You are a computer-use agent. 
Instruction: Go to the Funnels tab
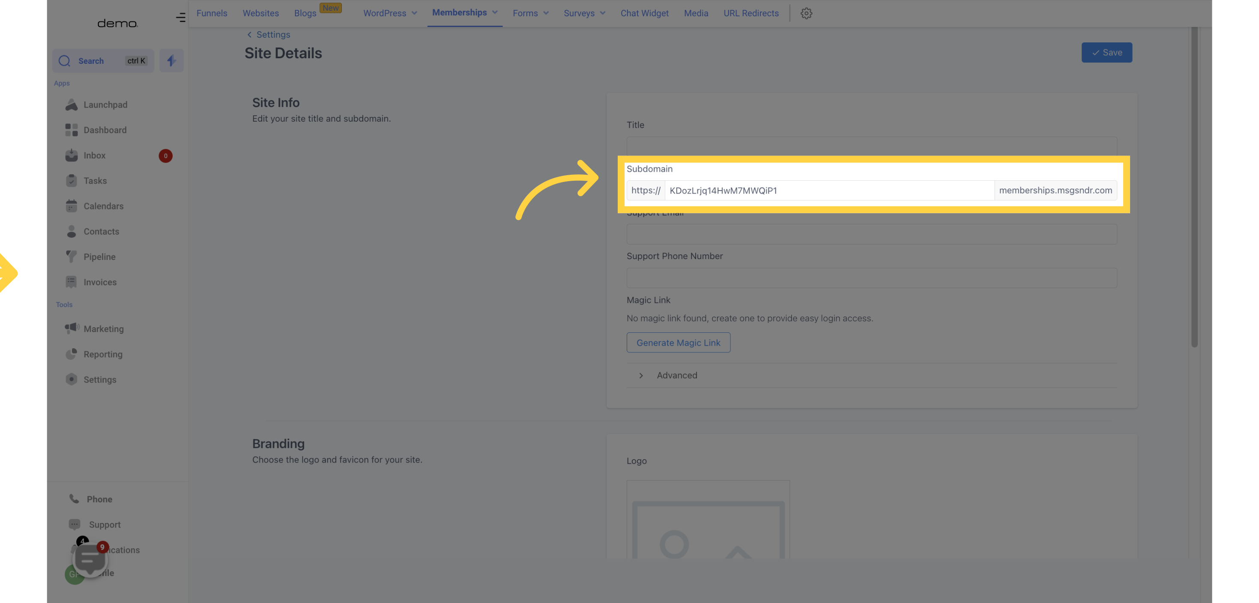(212, 13)
